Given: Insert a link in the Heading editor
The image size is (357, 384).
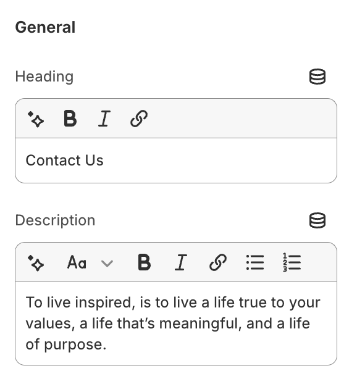Looking at the screenshot, I should 139,119.
